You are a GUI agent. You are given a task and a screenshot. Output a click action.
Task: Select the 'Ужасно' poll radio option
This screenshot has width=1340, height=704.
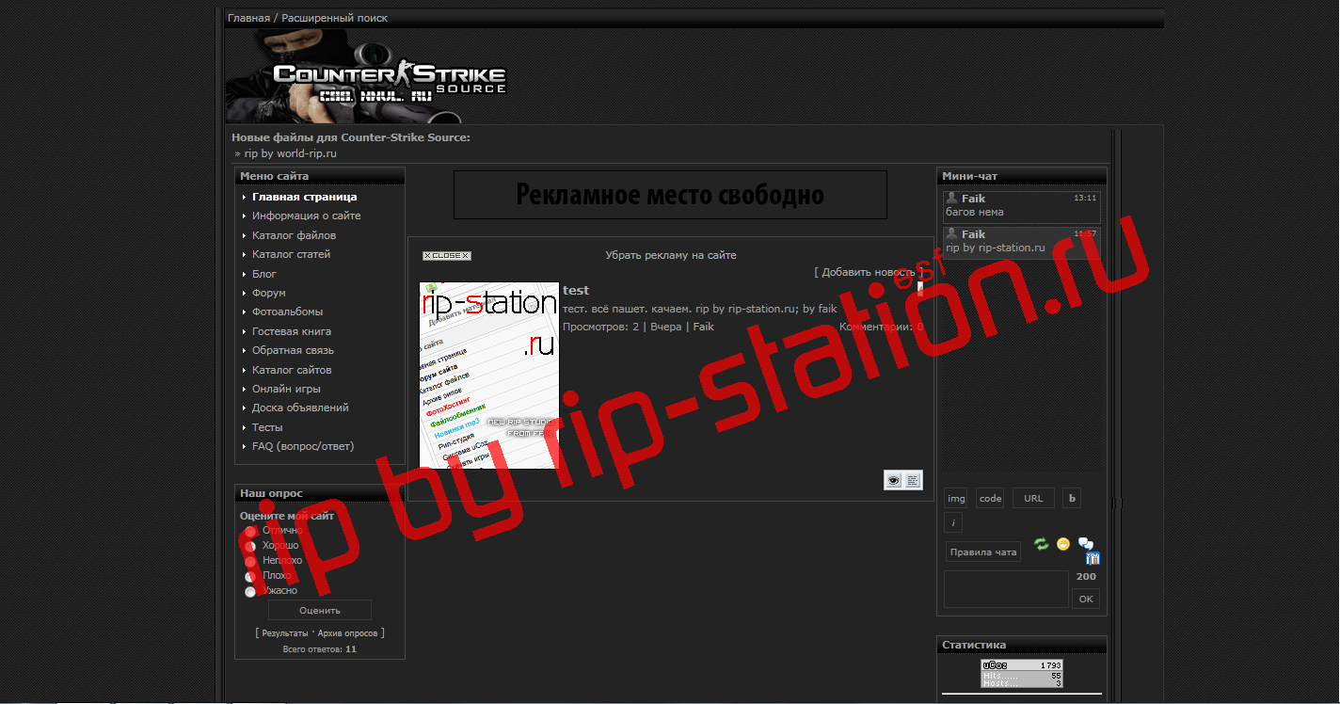[x=250, y=591]
